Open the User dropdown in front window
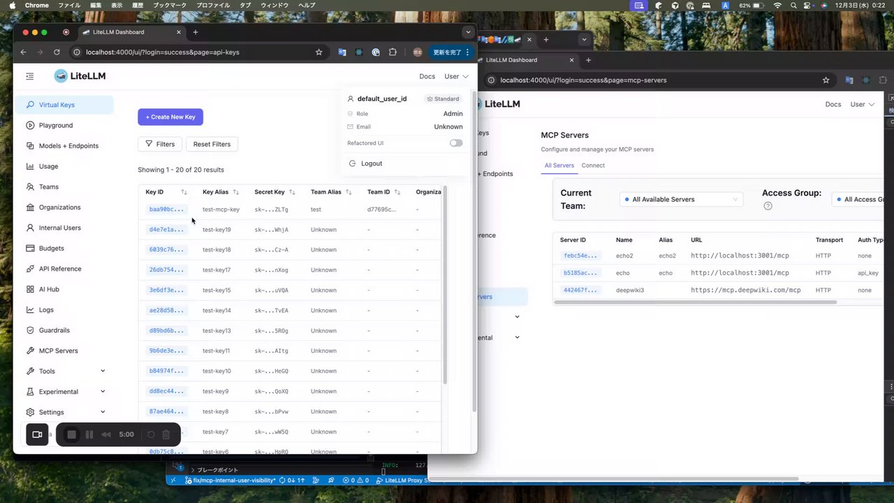 (x=456, y=76)
